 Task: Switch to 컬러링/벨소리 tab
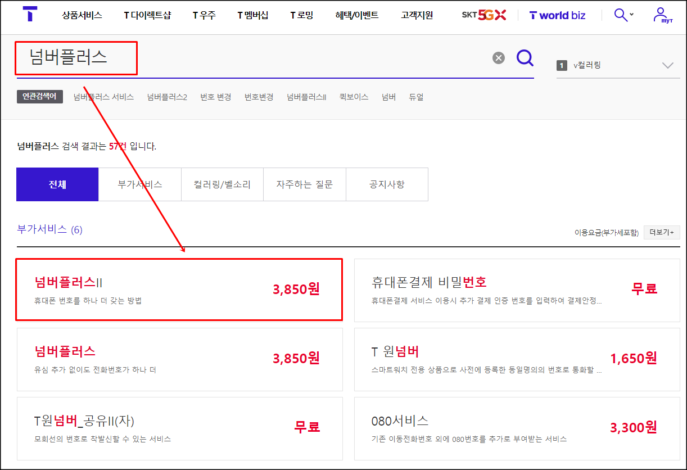click(x=223, y=184)
